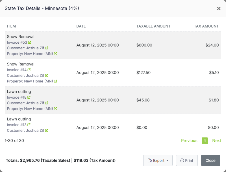Open Invoice #53 via its external link icon
Image resolution: width=226 pixels, height=172 pixels.
point(30,42)
